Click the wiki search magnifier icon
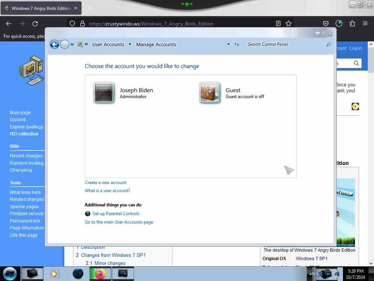 (x=356, y=63)
